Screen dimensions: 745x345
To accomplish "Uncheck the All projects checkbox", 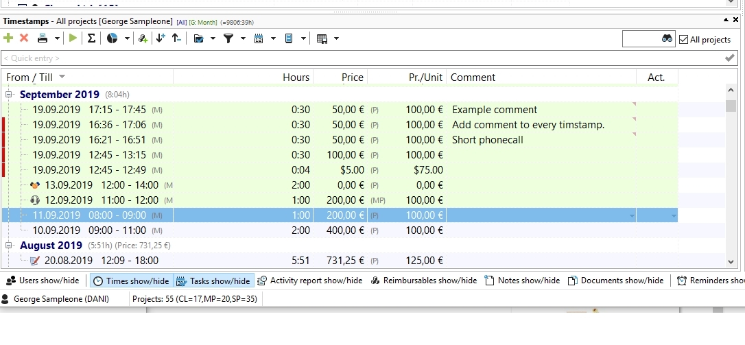I will (x=683, y=40).
